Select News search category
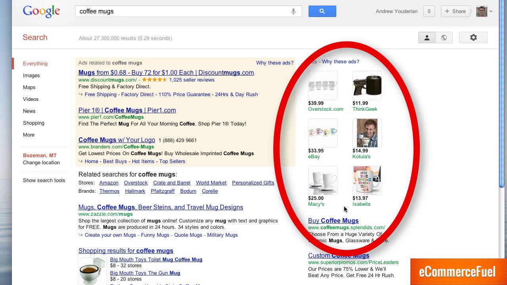 click(29, 111)
